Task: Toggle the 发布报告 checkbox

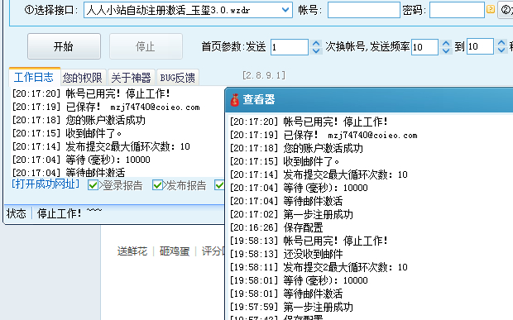Action: [157, 185]
